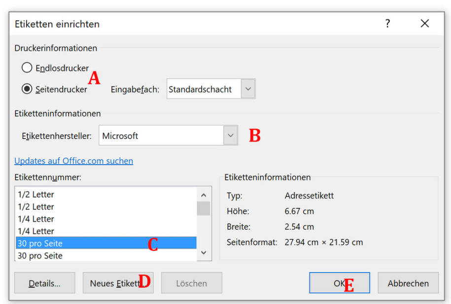Click the Adressetikett type value
Screen dimensions: 451x304
click(309, 196)
